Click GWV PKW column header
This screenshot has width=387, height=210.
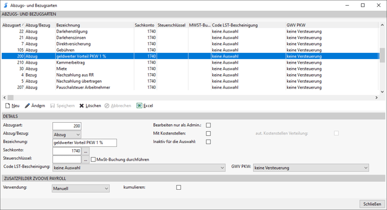(x=332, y=25)
